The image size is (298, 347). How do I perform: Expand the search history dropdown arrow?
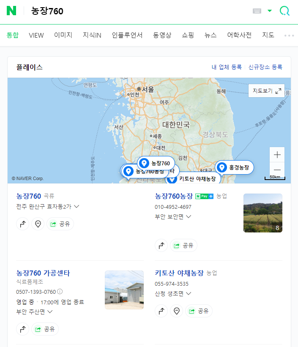pos(269,11)
